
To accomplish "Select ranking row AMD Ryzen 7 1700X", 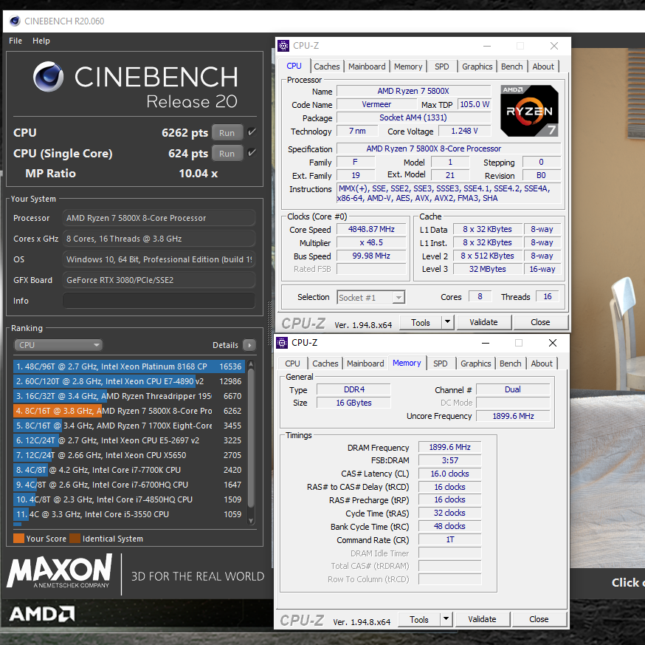I will tap(128, 426).
